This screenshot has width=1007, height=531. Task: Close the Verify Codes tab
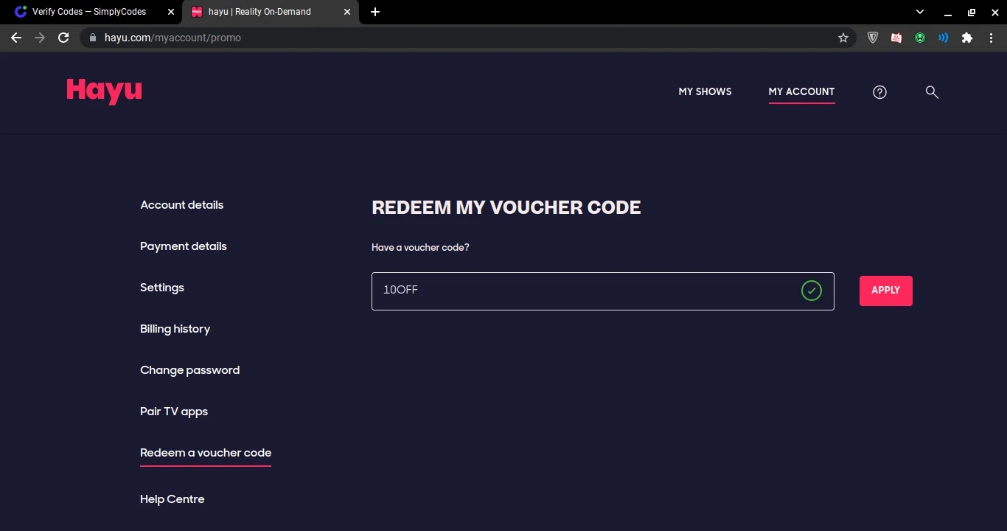coord(171,12)
